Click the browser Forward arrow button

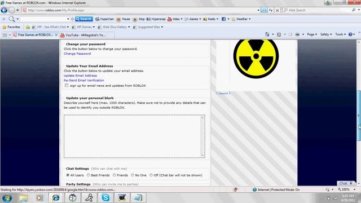(12, 10)
